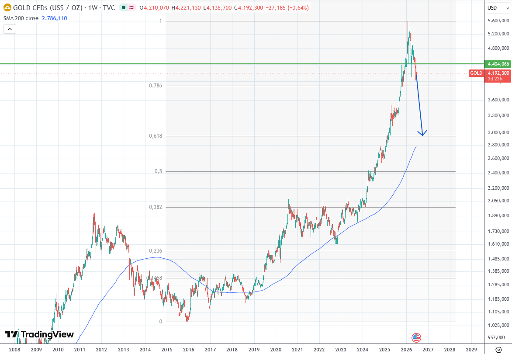Click the Fibonacci level 0,382 label
The width and height of the screenshot is (512, 354).
pos(156,207)
